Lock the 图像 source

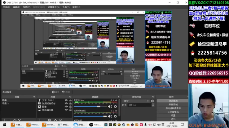click(70, 106)
